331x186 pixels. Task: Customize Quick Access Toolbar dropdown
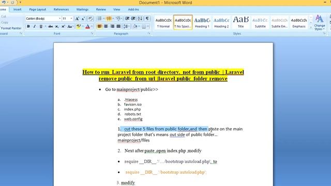(20, 3)
